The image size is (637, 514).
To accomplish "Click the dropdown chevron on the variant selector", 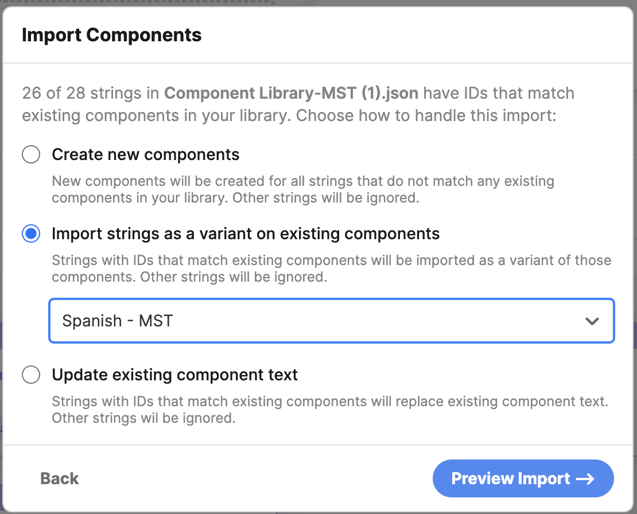I will [x=593, y=321].
